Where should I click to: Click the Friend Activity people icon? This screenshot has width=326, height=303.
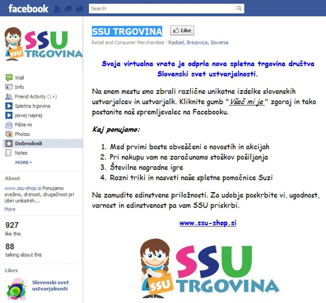[9, 97]
